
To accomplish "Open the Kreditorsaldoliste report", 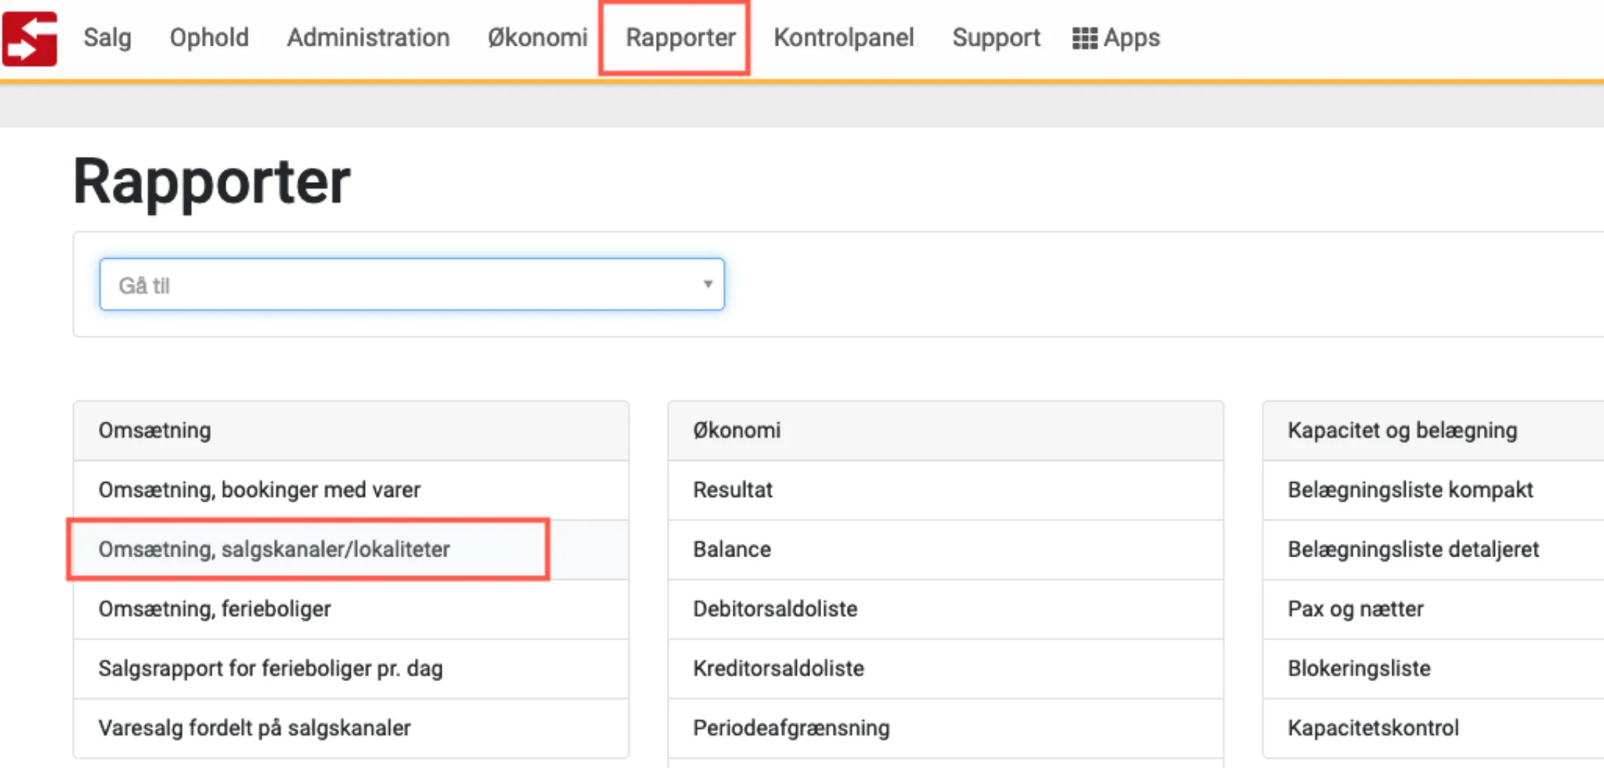I will pyautogui.click(x=946, y=668).
